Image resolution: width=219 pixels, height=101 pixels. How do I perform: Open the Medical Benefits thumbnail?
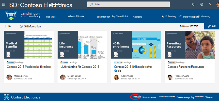[29, 45]
